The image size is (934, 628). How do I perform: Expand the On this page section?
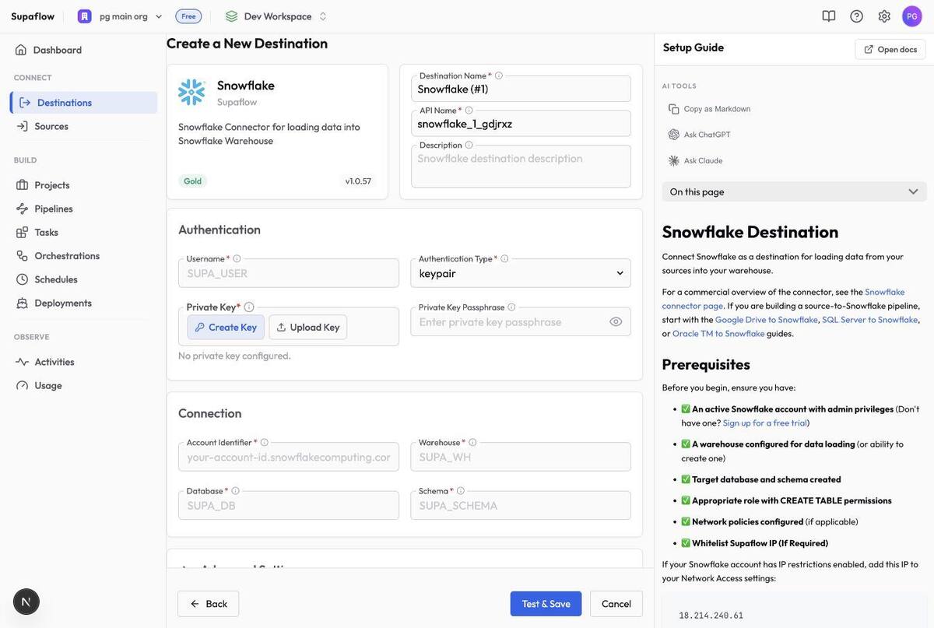pos(795,191)
